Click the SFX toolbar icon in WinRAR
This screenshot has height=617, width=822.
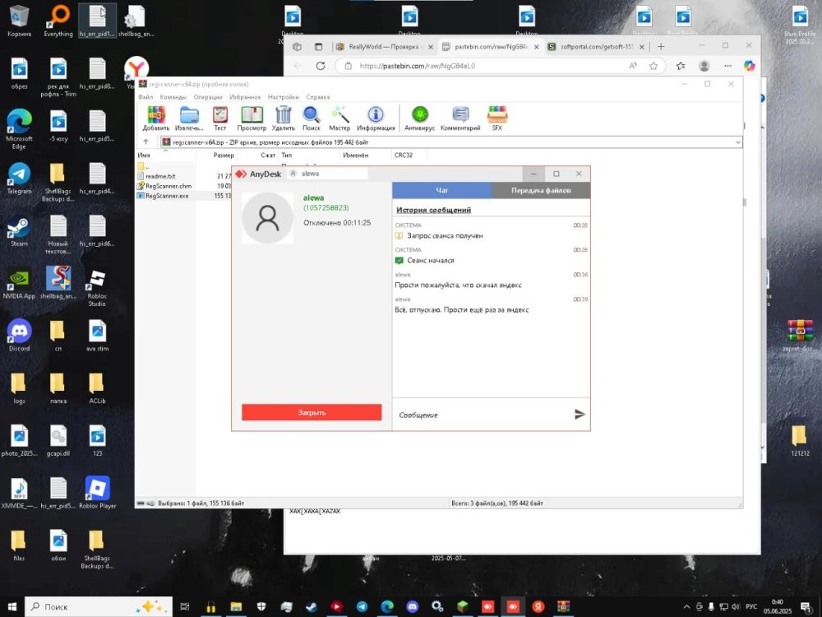(497, 118)
